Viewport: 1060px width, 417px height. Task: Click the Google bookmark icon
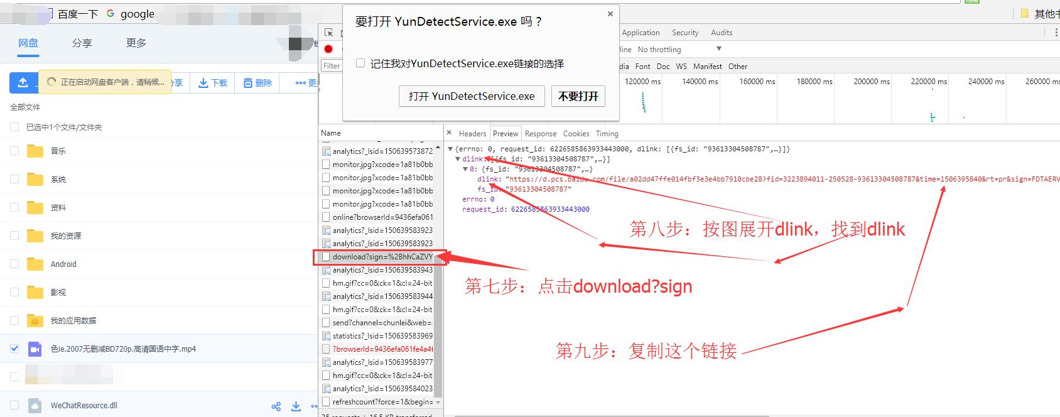[x=111, y=13]
